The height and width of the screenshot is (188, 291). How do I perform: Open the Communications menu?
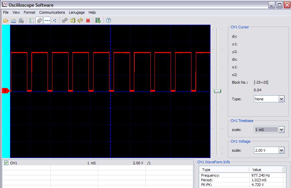click(x=52, y=12)
